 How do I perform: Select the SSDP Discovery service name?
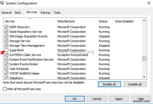[x=20, y=27]
